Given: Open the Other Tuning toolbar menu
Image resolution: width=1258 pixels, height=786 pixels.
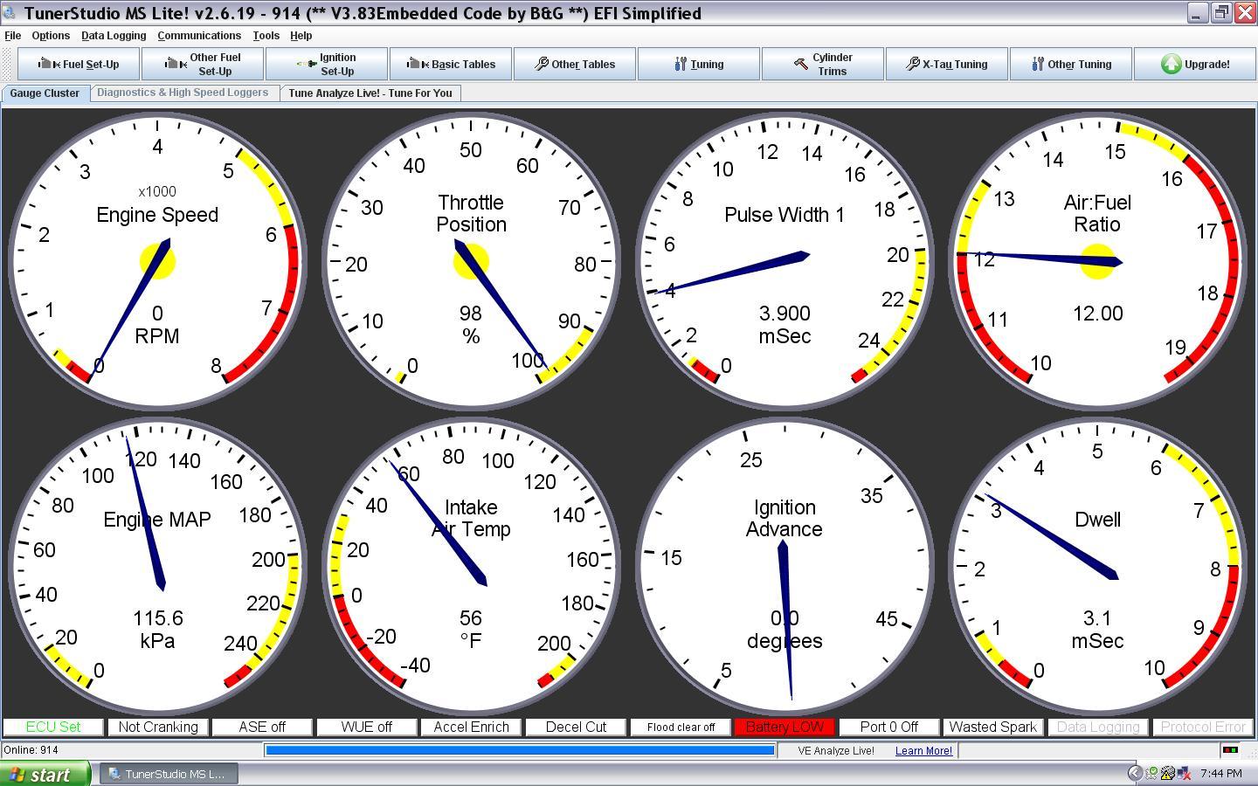Looking at the screenshot, I should (x=1071, y=64).
